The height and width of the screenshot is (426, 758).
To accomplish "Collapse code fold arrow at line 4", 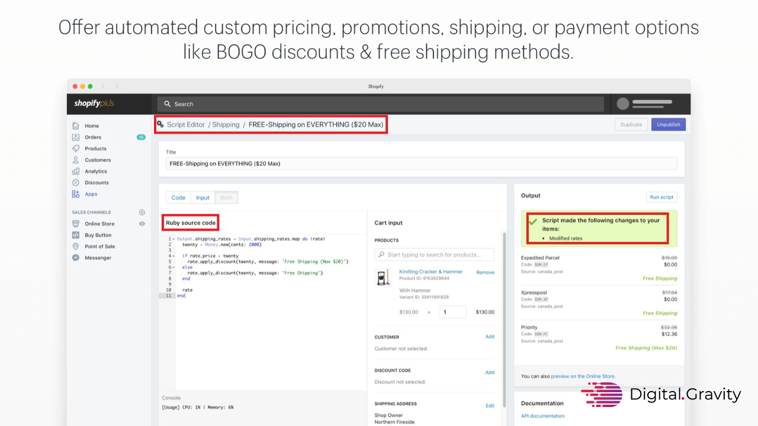I will (x=173, y=256).
